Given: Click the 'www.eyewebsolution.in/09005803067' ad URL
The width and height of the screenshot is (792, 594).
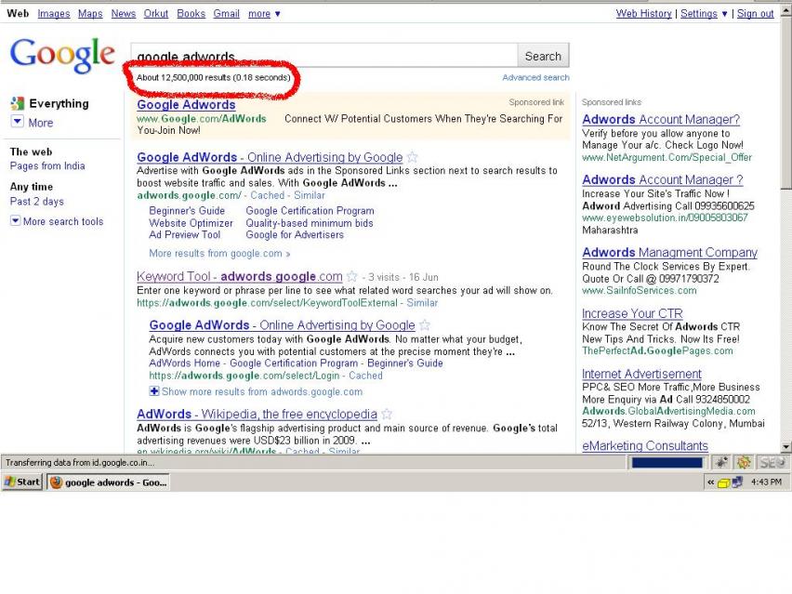Looking at the screenshot, I should pyautogui.click(x=665, y=218).
